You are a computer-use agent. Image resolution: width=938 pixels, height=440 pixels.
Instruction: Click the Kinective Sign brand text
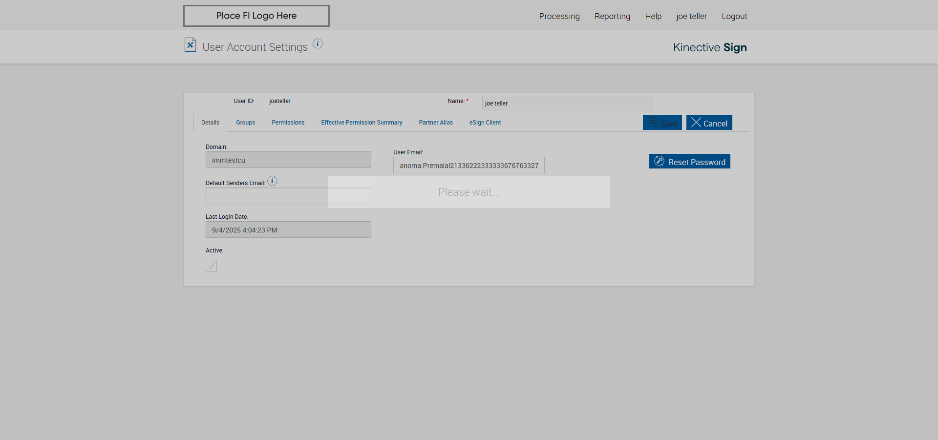pos(710,47)
